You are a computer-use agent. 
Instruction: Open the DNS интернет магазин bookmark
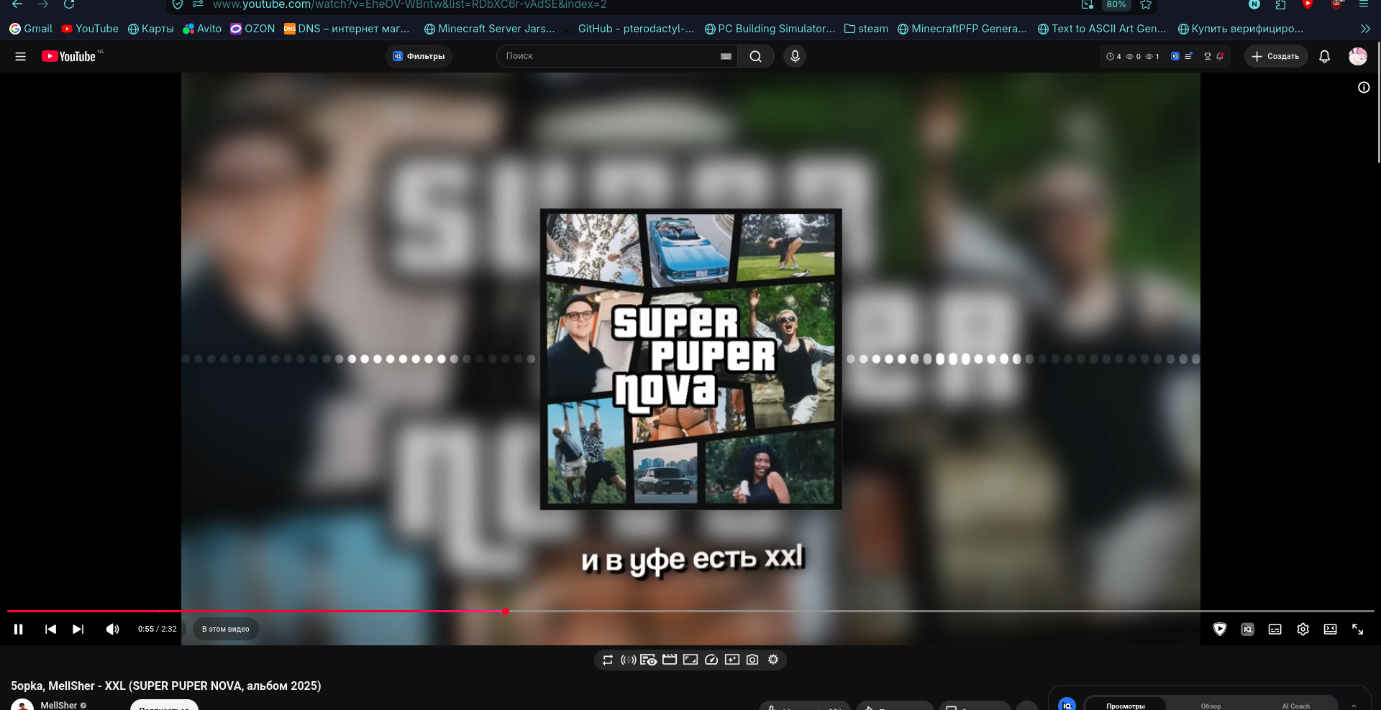tap(347, 29)
